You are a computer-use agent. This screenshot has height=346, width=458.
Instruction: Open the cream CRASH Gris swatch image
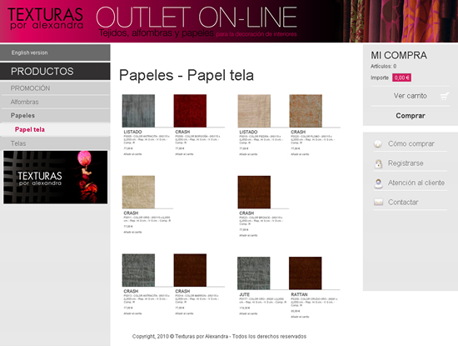coord(138,192)
